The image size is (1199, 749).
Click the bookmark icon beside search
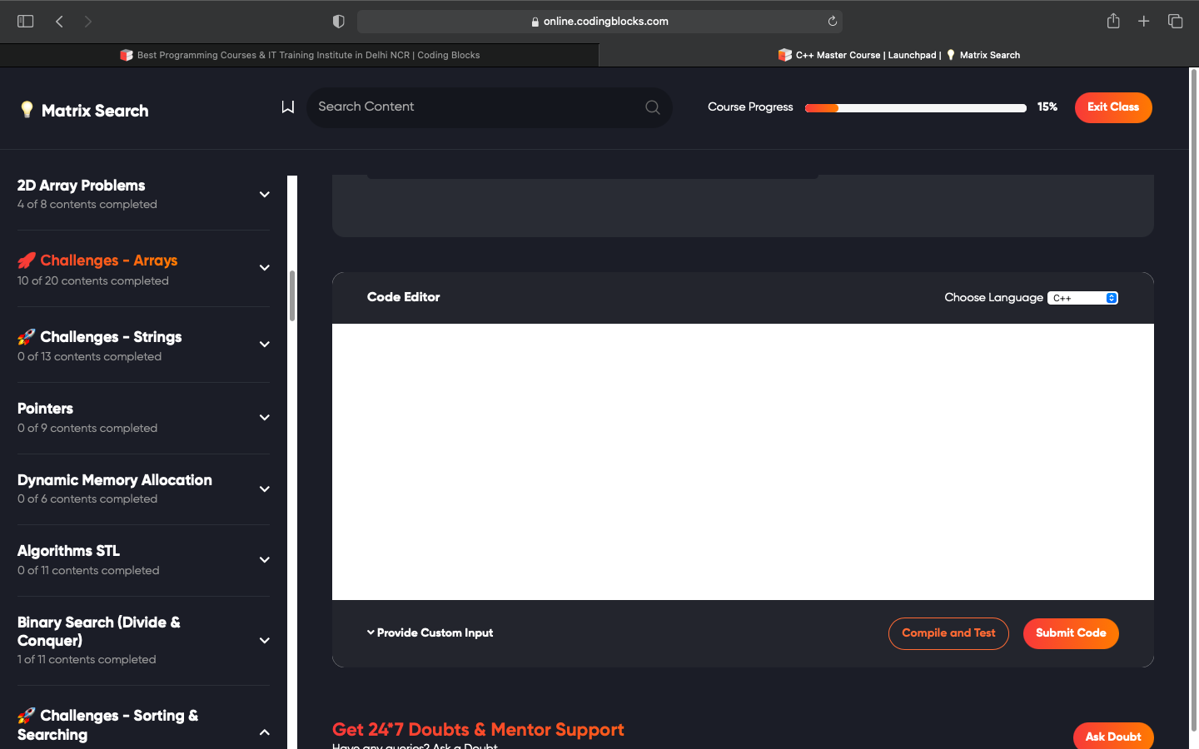click(288, 107)
